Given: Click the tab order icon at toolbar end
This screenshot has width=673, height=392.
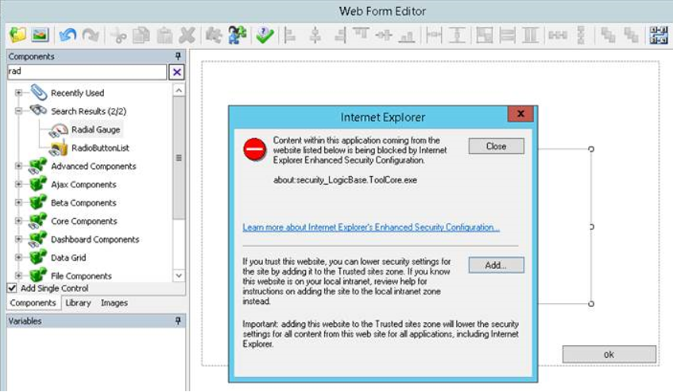Looking at the screenshot, I should pos(658,36).
